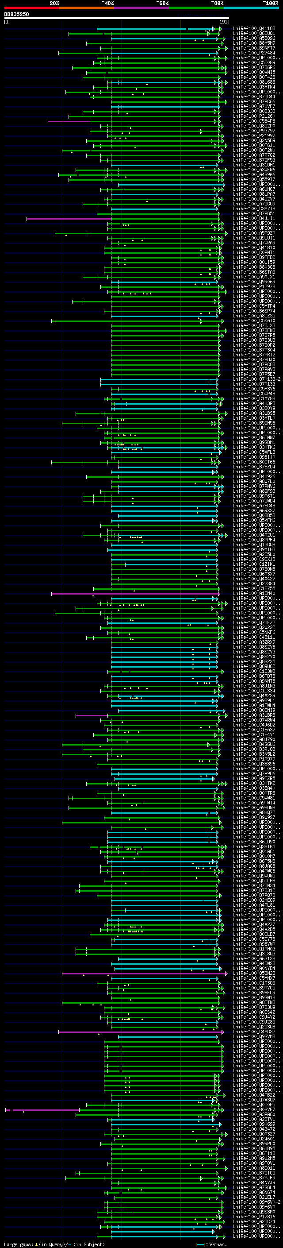Select hit label UniRef100_Q41810
The height and width of the screenshot is (1248, 283).
click(254, 247)
